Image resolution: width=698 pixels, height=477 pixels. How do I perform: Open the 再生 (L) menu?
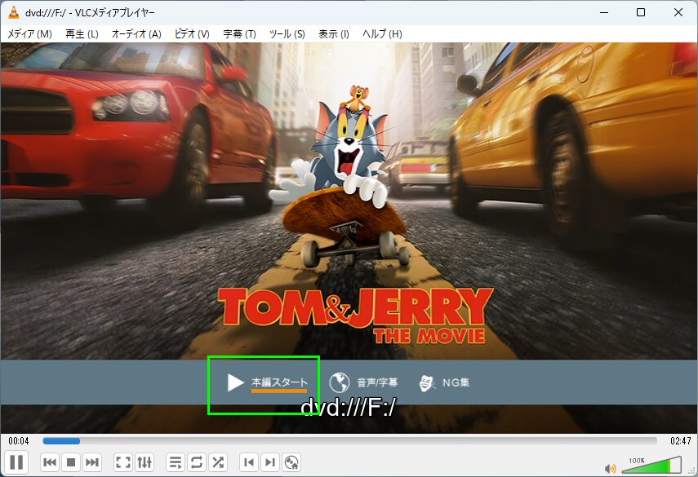click(x=82, y=33)
